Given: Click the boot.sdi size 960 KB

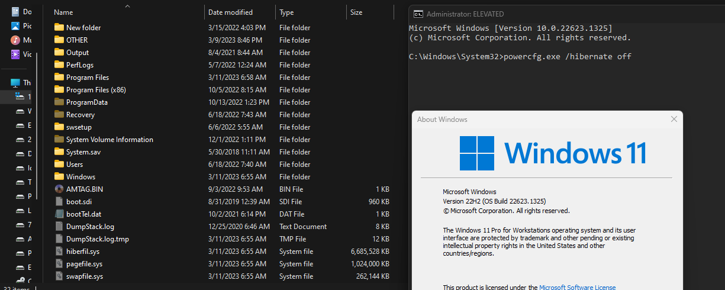Looking at the screenshot, I should pos(379,201).
